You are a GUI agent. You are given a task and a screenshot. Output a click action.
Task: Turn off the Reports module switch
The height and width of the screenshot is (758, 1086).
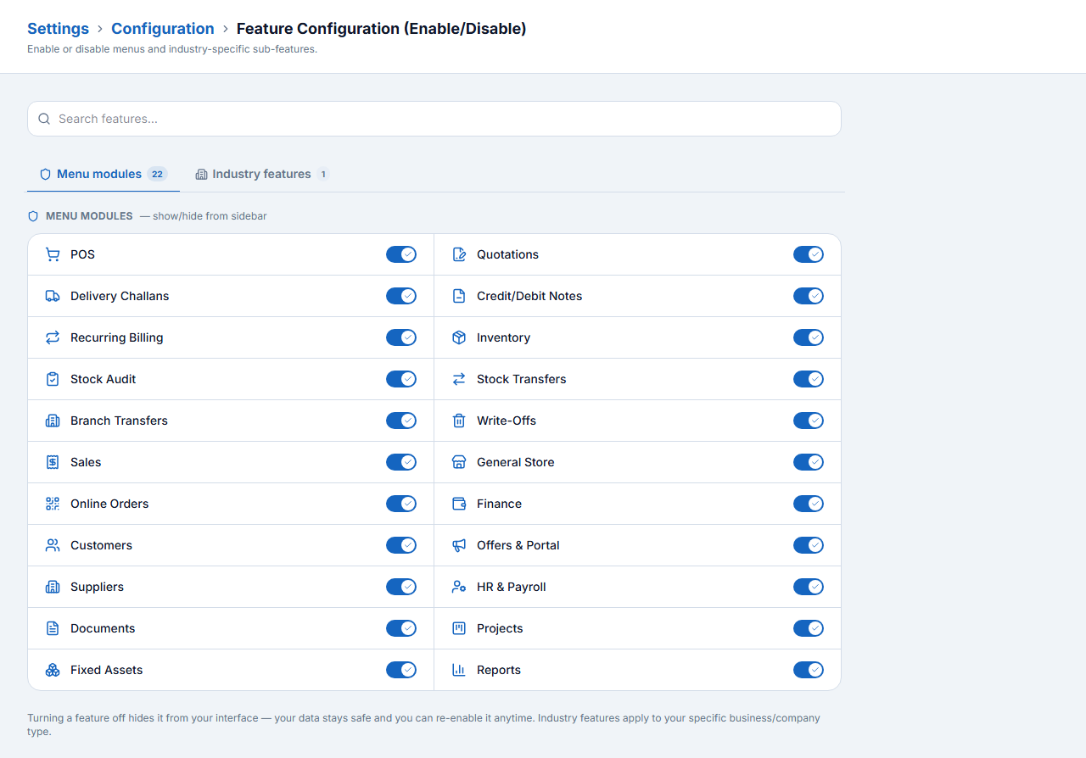tap(809, 670)
